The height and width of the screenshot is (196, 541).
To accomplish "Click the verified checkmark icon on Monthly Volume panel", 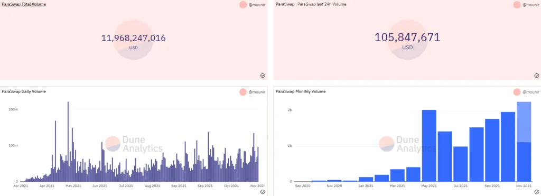I will (x=536, y=192).
